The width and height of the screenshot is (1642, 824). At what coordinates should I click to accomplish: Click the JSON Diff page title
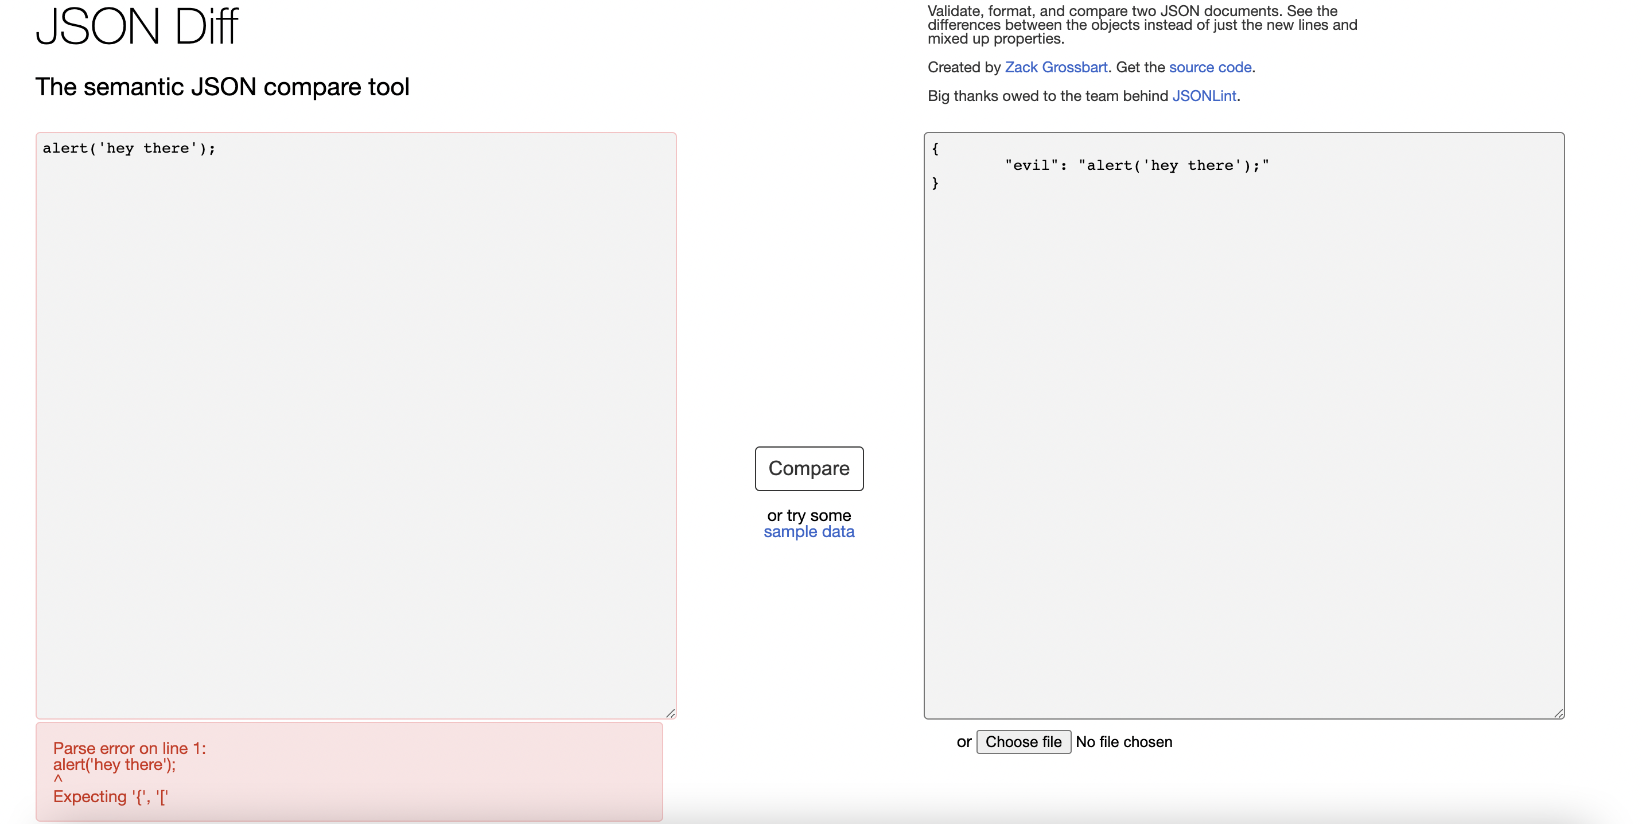[137, 27]
